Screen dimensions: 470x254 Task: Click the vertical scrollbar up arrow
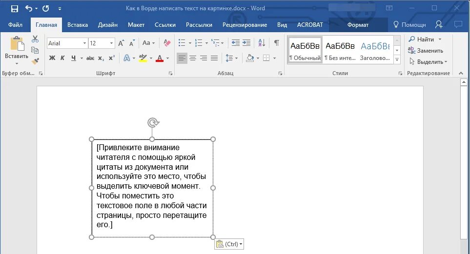click(x=464, y=82)
